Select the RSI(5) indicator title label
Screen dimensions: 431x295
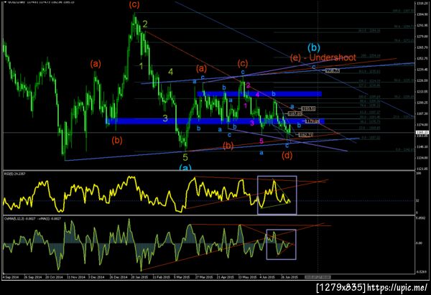tap(14, 174)
